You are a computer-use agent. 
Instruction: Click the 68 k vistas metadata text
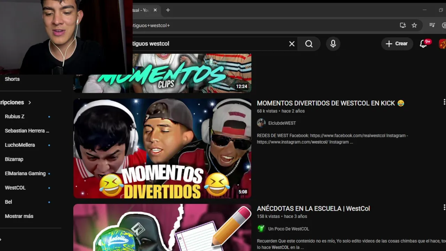pyautogui.click(x=267, y=111)
